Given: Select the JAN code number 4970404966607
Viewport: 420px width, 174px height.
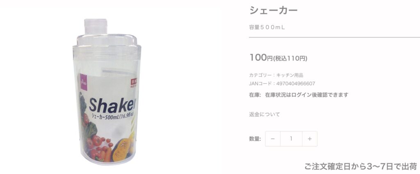Looking at the screenshot, I should [295, 84].
